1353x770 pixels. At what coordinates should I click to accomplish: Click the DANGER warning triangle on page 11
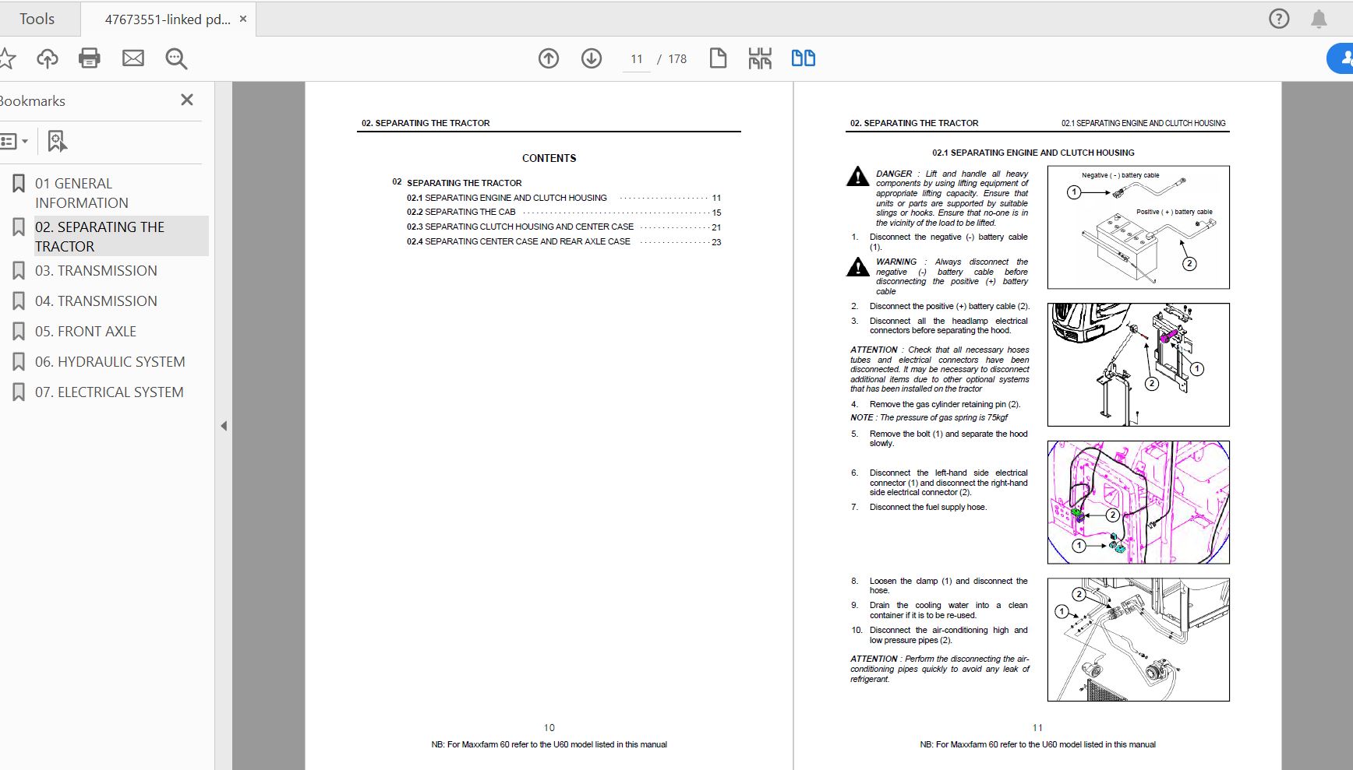click(857, 177)
